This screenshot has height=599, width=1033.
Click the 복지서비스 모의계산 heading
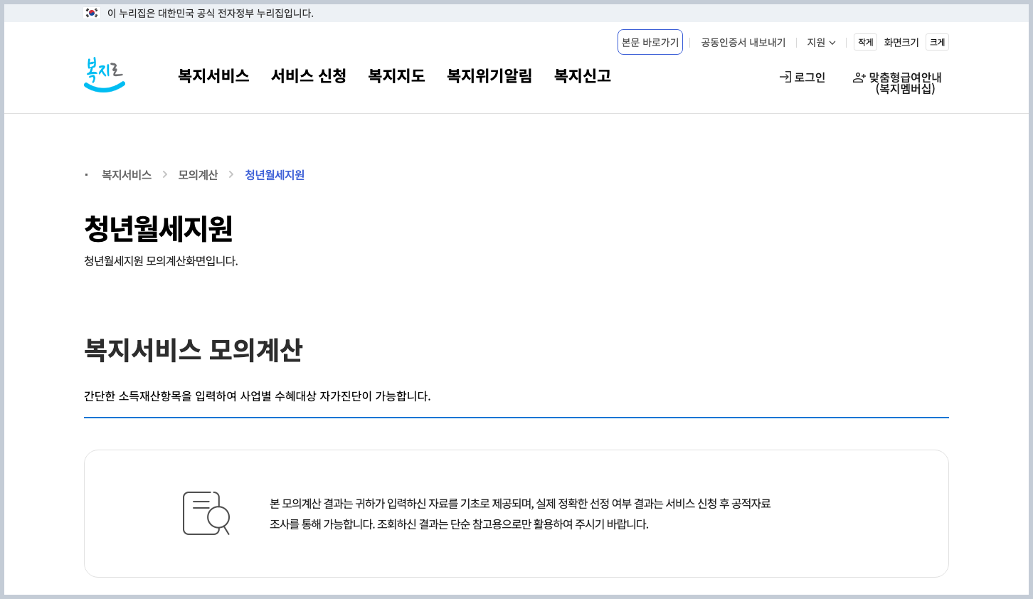click(193, 350)
